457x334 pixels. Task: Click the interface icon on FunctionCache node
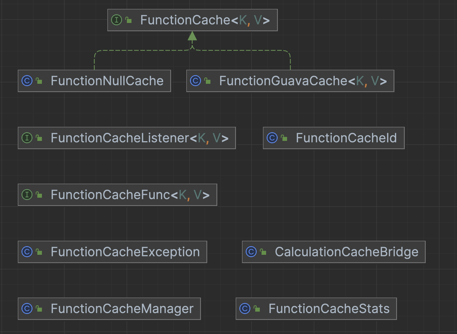click(x=117, y=20)
